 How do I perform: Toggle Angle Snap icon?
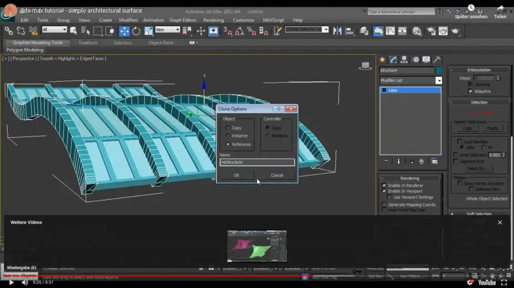[240, 31]
